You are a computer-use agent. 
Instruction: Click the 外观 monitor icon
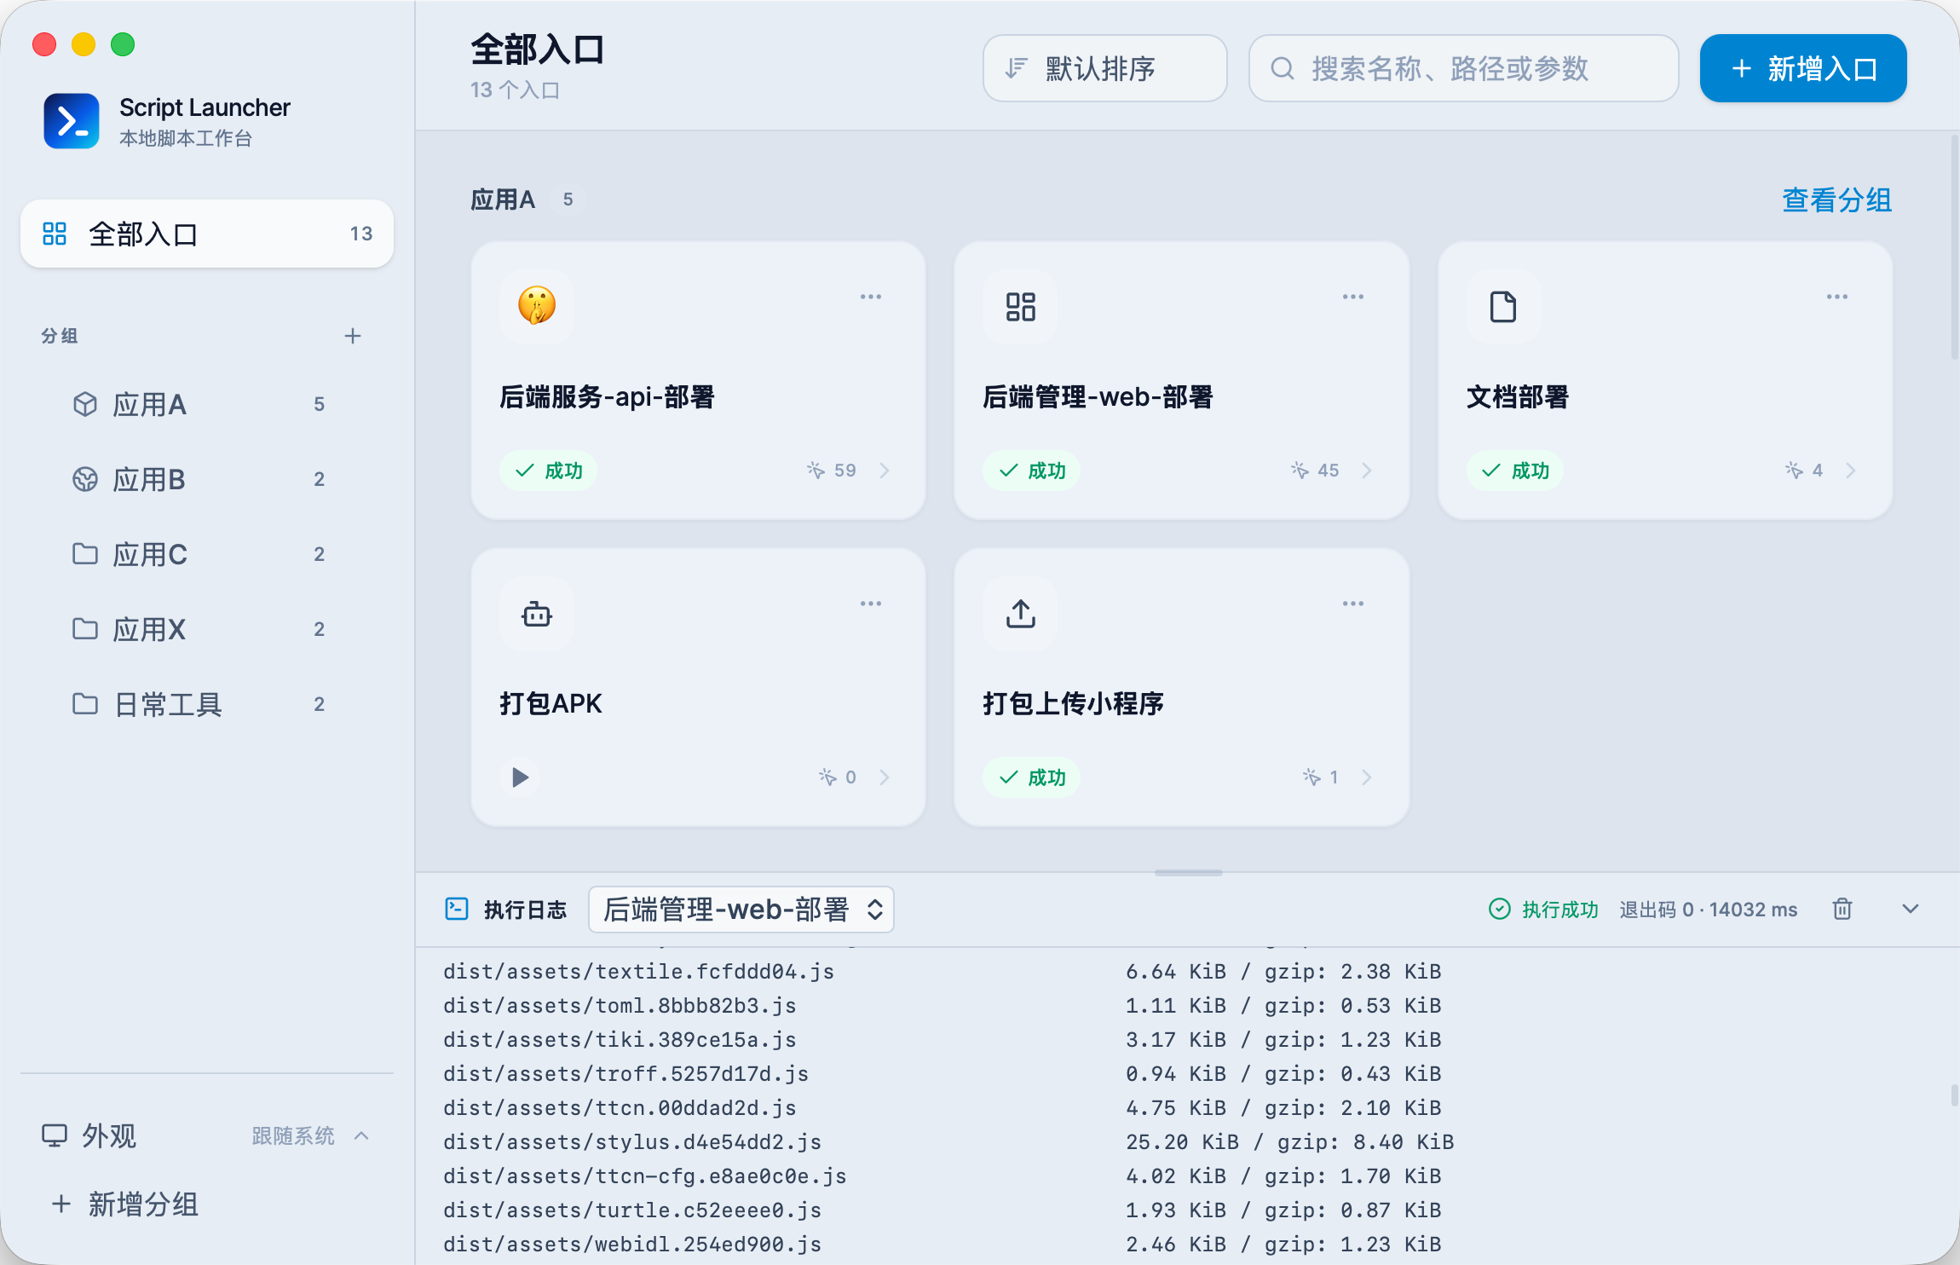(x=55, y=1135)
